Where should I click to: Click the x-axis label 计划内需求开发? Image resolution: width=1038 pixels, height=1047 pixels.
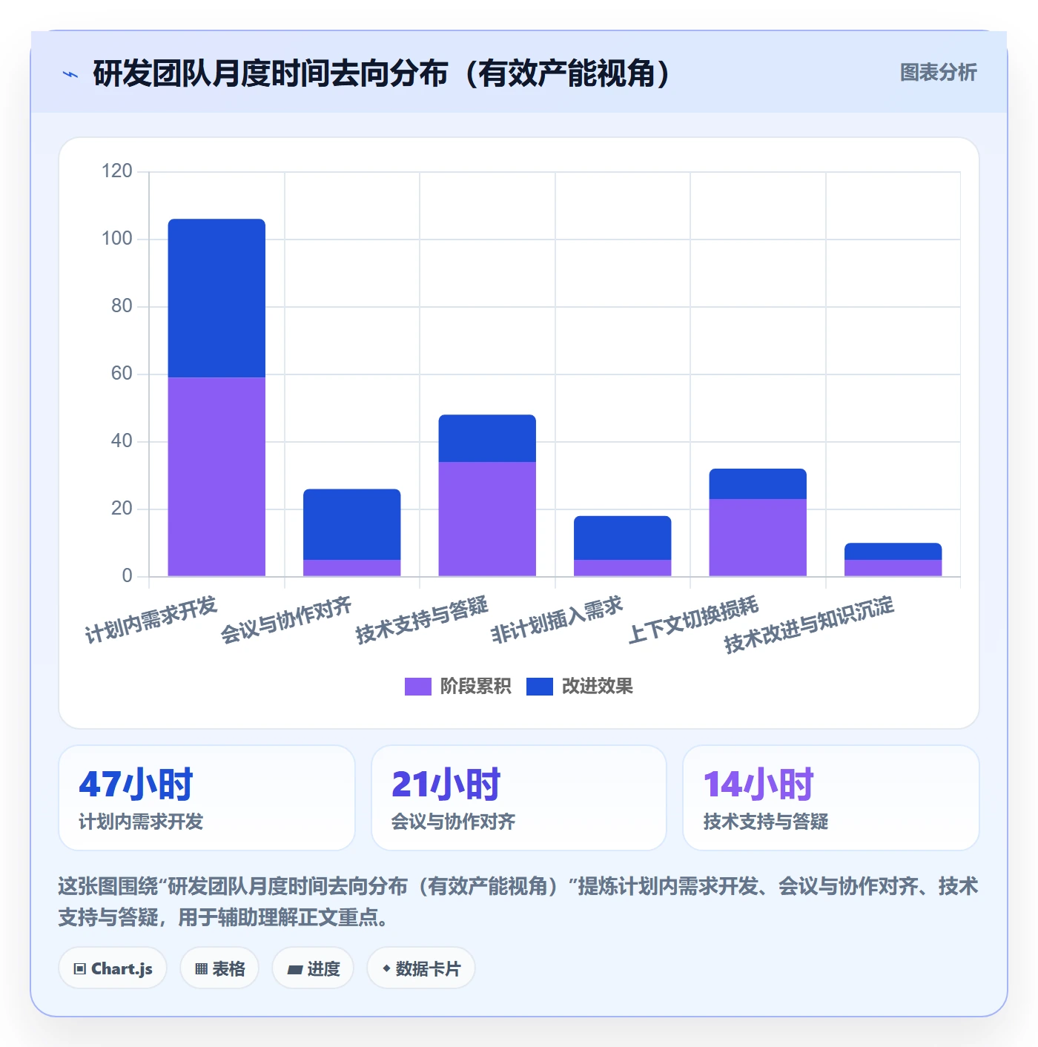click(151, 619)
